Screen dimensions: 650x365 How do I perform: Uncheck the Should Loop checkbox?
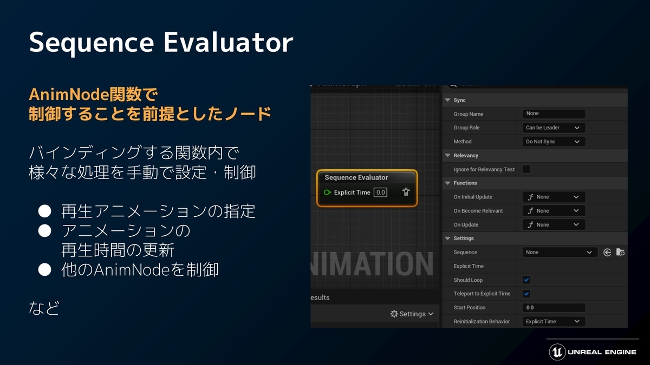click(526, 280)
